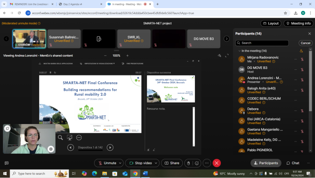
Task: Click the pin icon on self-view video
Action: (x=7, y=128)
